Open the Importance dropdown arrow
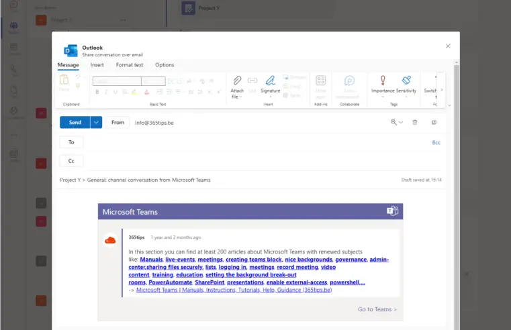 point(383,97)
